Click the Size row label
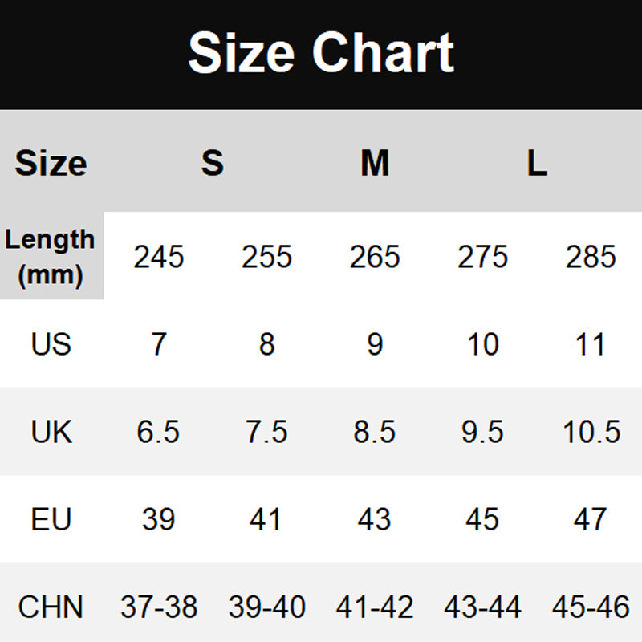642x642 pixels. [51, 163]
